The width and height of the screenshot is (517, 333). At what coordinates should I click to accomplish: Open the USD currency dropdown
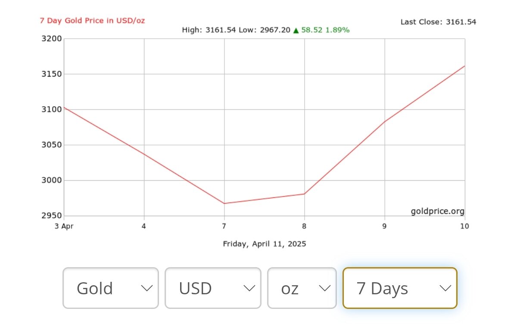[x=213, y=288]
